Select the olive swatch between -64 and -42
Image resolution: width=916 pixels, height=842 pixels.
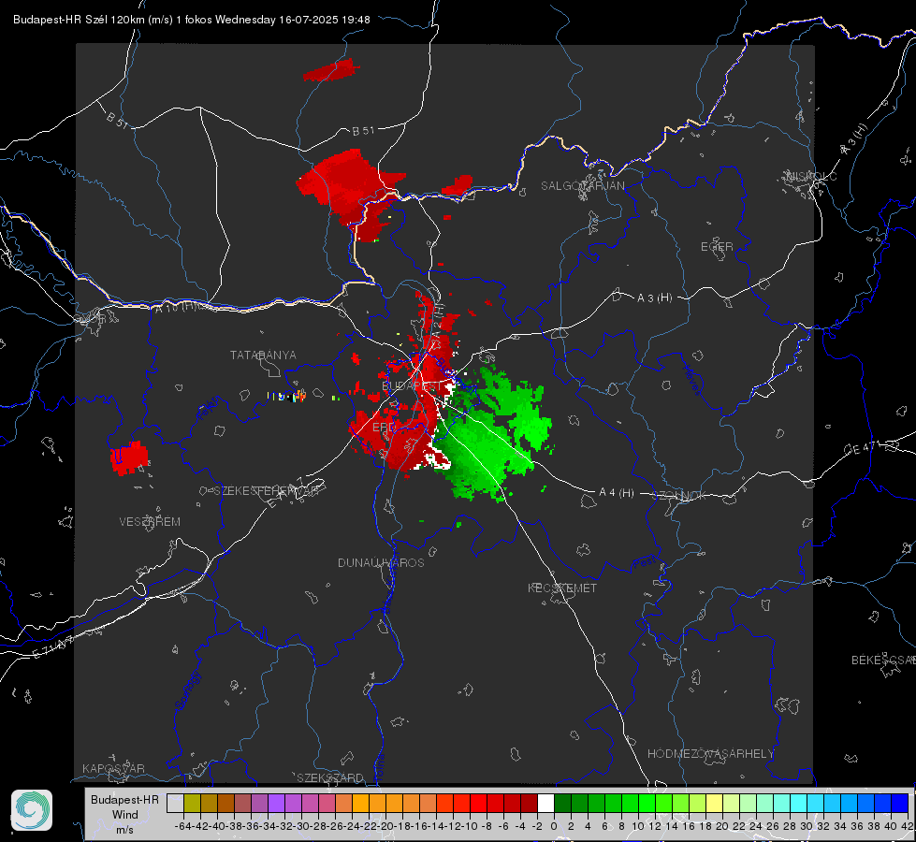pyautogui.click(x=192, y=804)
